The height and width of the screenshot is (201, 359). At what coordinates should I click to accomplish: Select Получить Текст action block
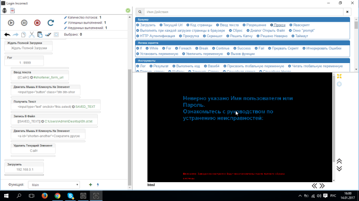tap(56, 105)
